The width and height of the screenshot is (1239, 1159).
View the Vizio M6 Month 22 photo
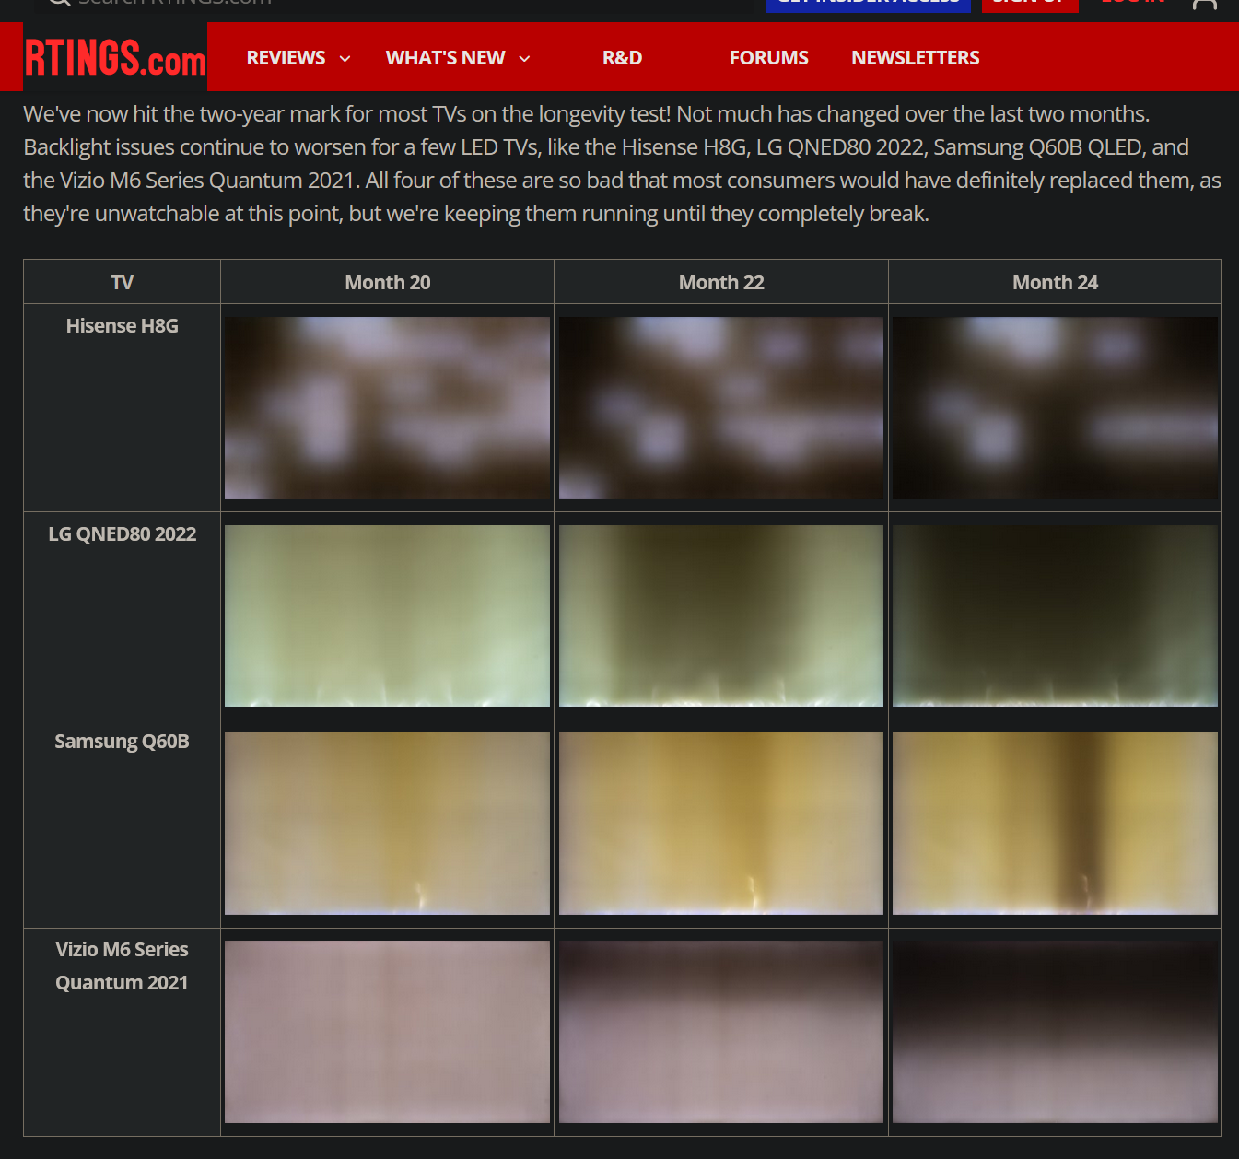pos(720,1031)
